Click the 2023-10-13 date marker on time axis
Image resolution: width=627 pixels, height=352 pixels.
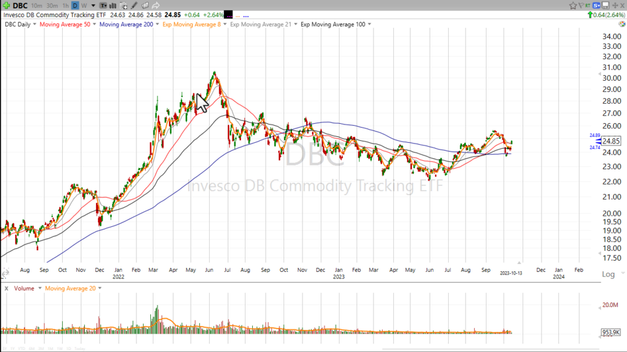511,273
